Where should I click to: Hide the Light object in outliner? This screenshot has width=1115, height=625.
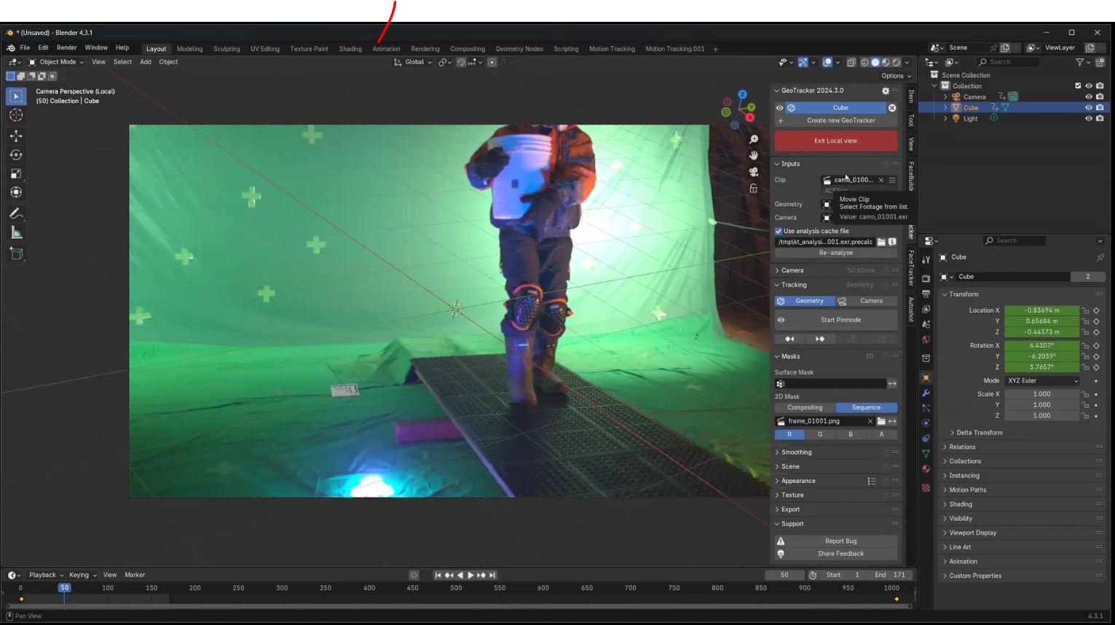coord(1089,119)
